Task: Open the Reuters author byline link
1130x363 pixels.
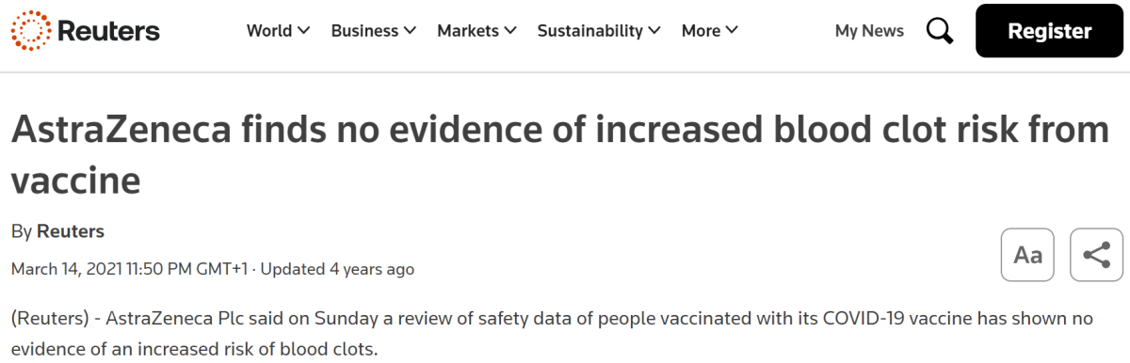Action: tap(71, 231)
